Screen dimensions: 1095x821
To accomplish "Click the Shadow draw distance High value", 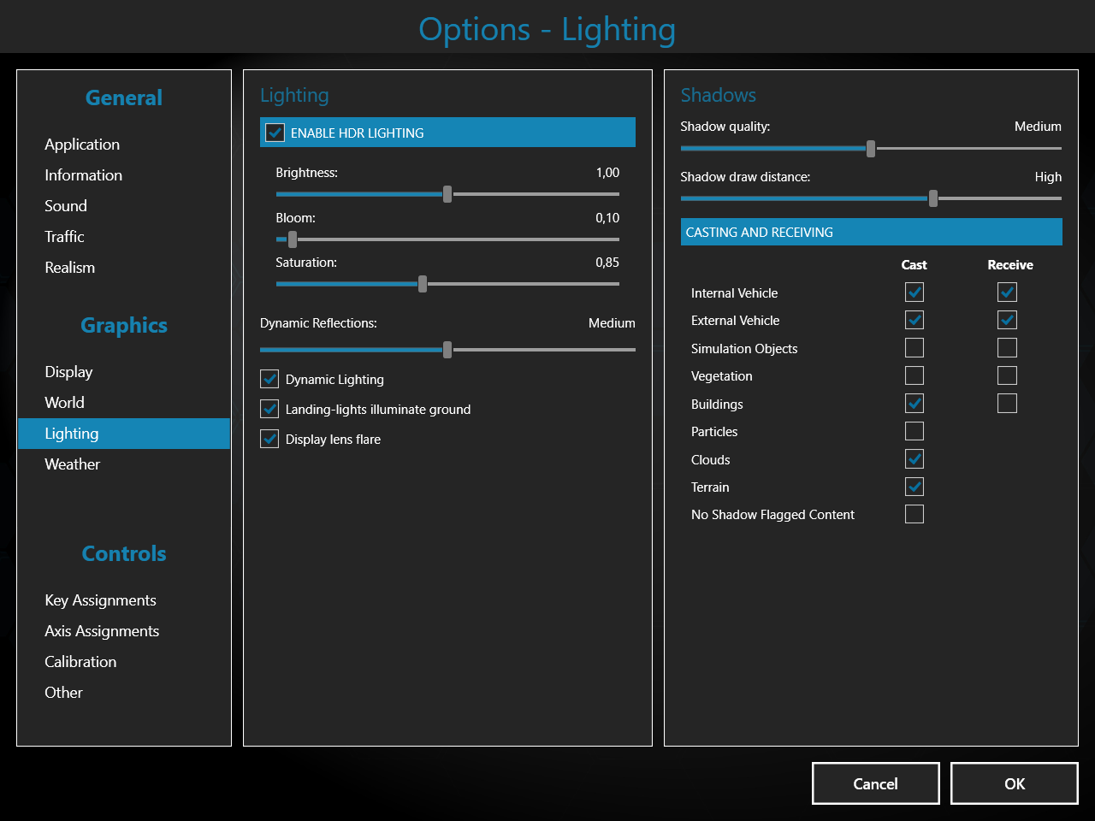I will tap(1048, 177).
